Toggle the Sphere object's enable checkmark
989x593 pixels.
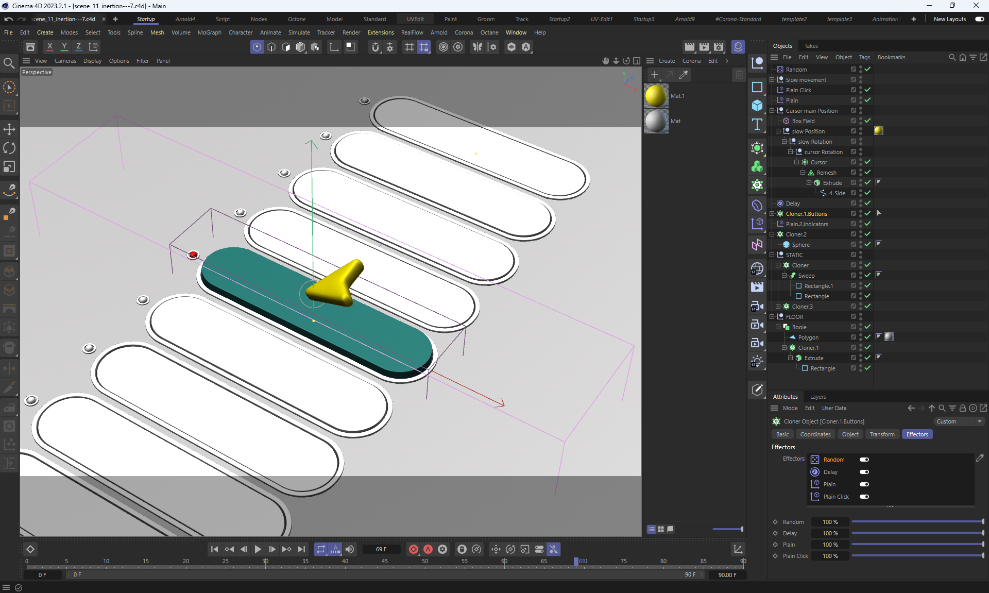point(867,244)
